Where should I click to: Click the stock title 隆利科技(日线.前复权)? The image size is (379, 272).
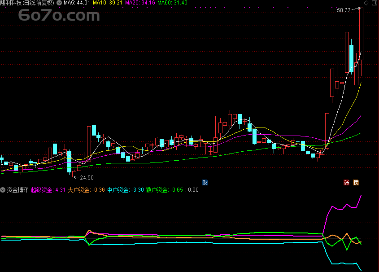click(27, 3)
